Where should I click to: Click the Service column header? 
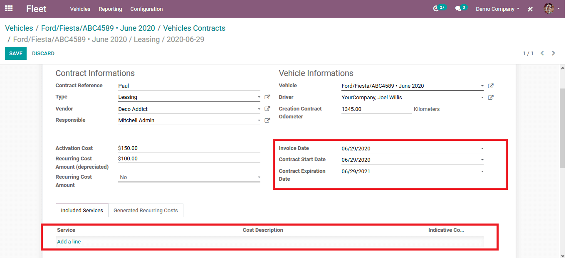click(x=66, y=230)
